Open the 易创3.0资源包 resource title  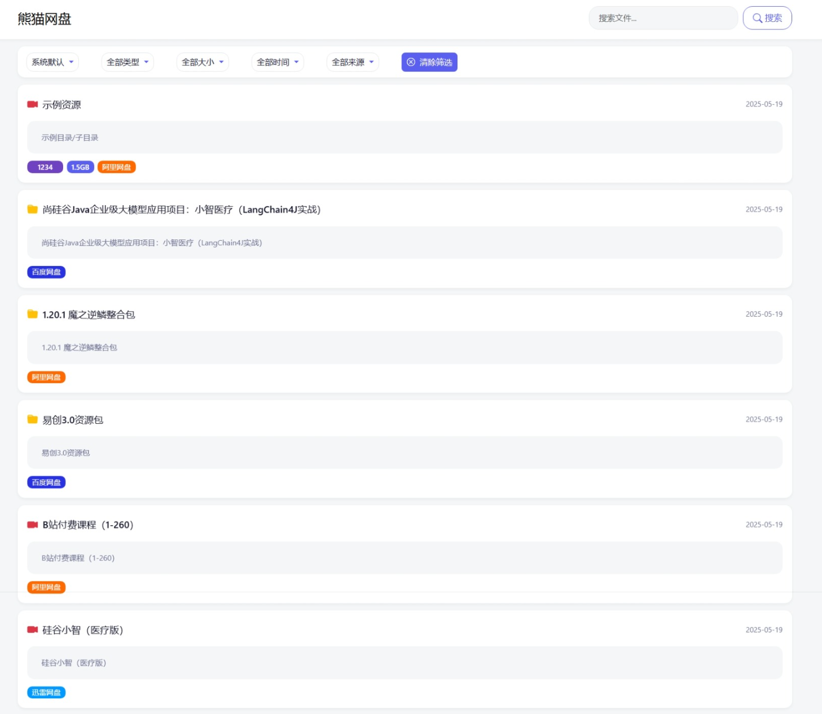73,420
